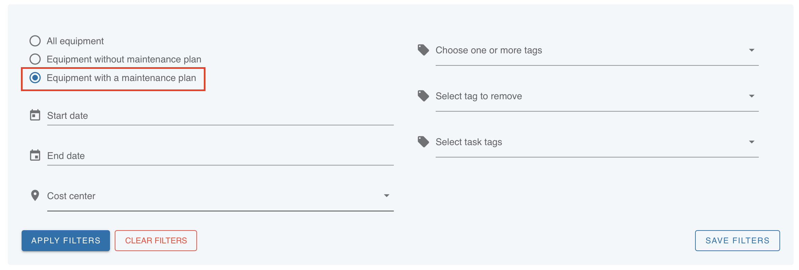Click the tag icon beside Select task tags
Screen dimensions: 799x270
(423, 142)
